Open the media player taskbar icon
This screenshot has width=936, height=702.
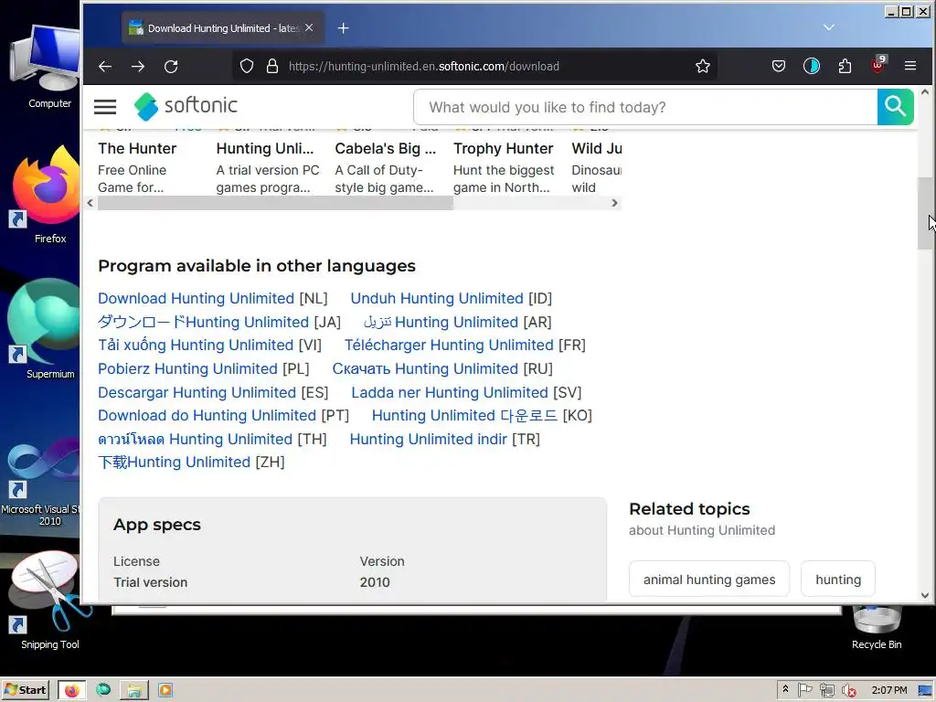pyautogui.click(x=165, y=690)
